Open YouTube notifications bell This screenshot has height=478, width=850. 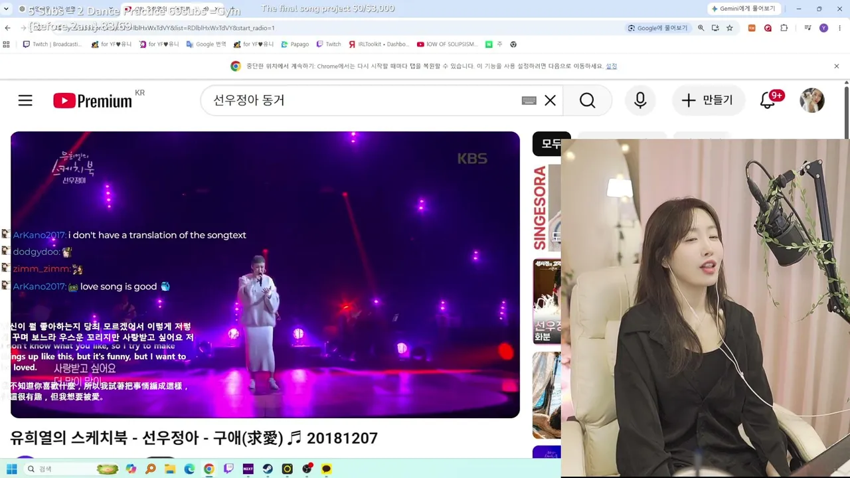pos(768,100)
